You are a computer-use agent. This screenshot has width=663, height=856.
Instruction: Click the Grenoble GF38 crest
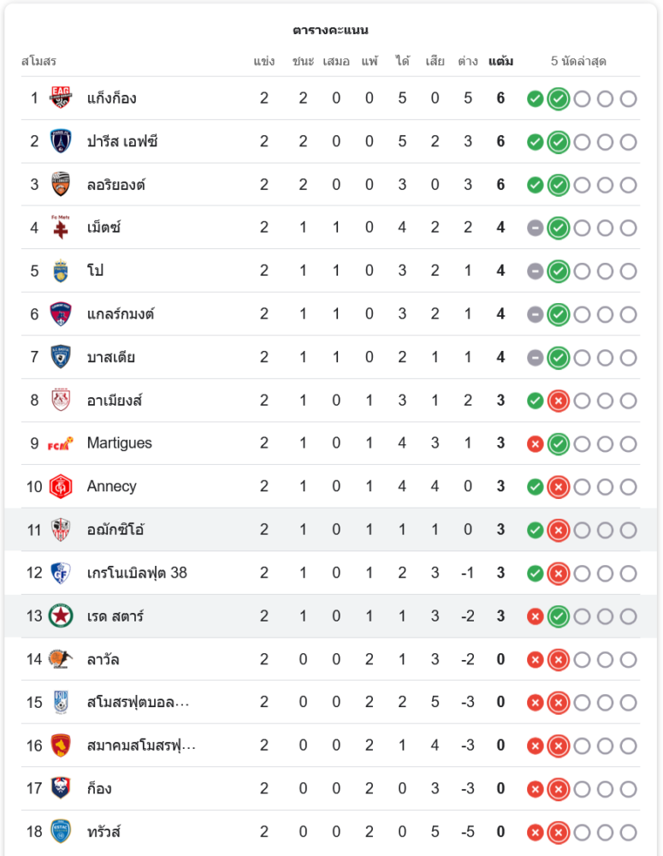[x=61, y=573]
